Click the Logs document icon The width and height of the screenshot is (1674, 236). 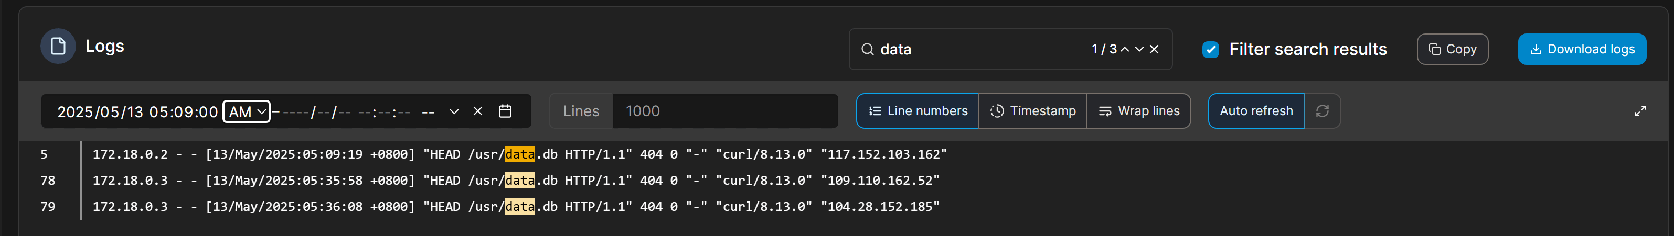coord(58,46)
